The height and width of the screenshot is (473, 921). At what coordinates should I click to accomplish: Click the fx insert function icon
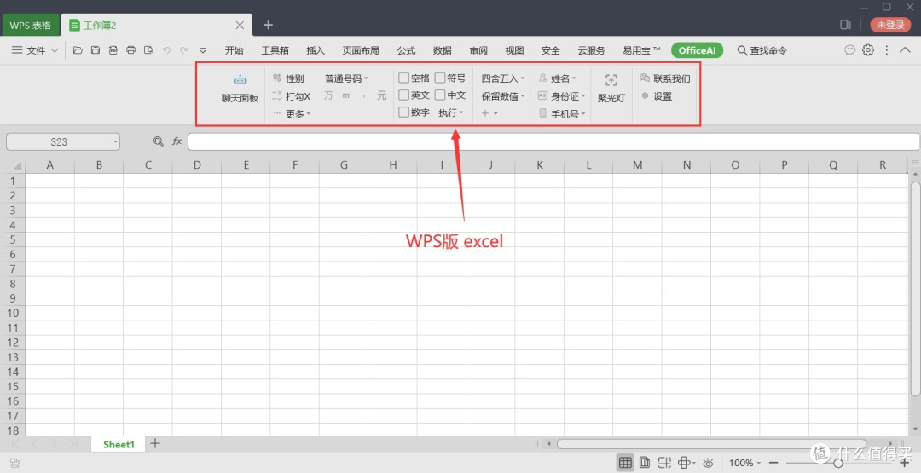[x=177, y=141]
